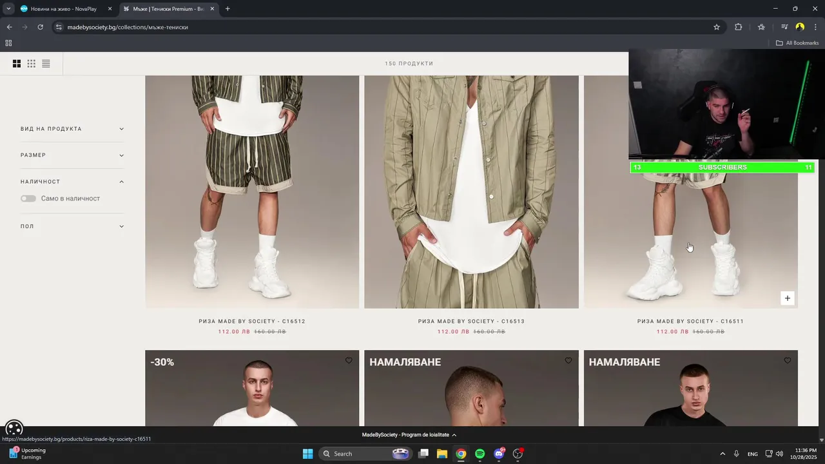Reload the current page
This screenshot has height=464, width=825.
[x=40, y=27]
